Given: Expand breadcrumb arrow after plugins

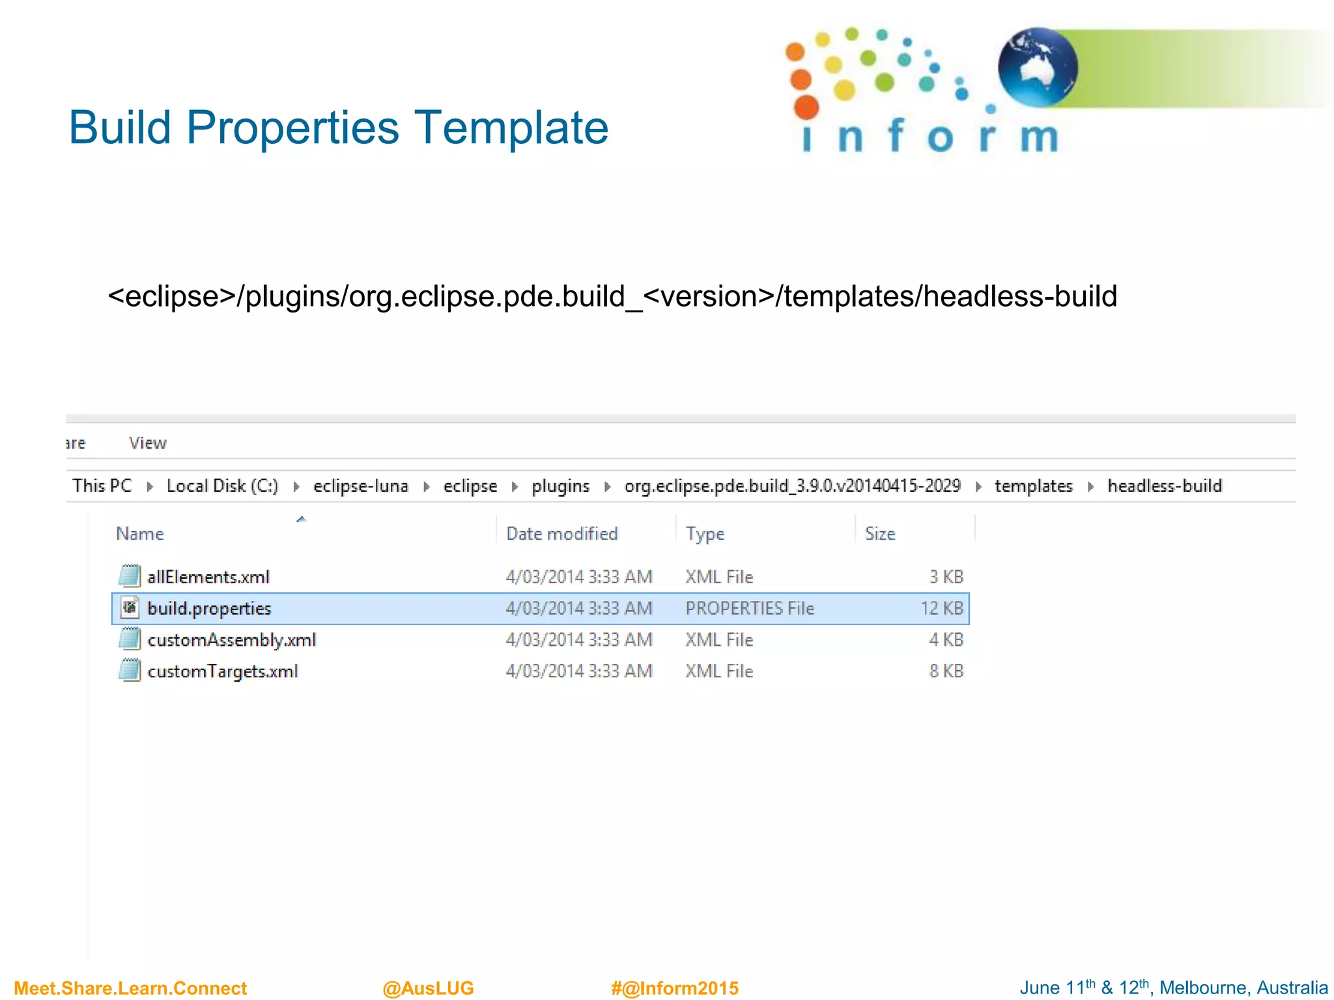Looking at the screenshot, I should [607, 486].
